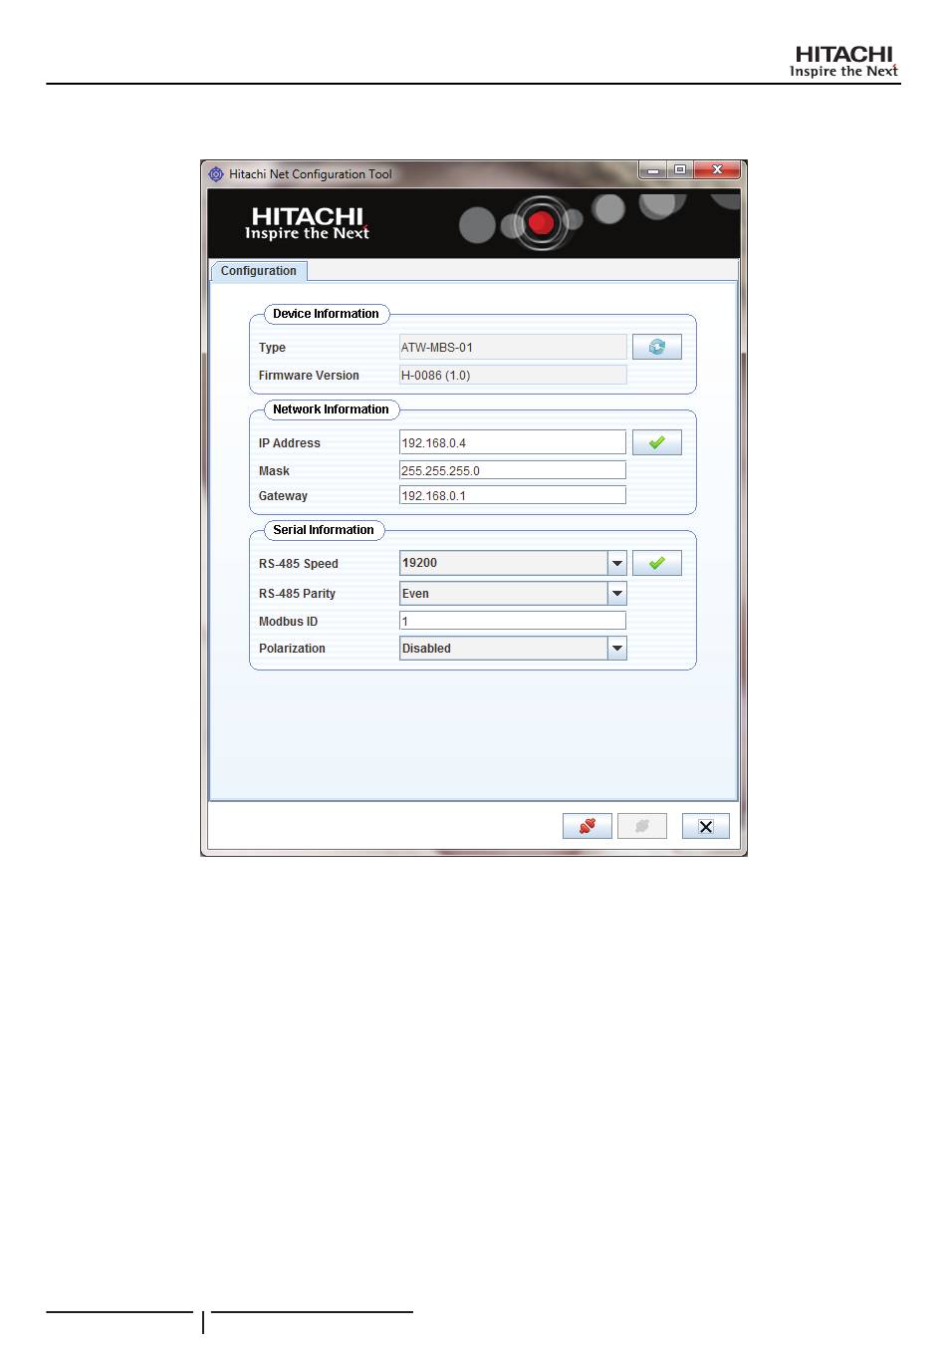Click the Type label

coord(272,348)
